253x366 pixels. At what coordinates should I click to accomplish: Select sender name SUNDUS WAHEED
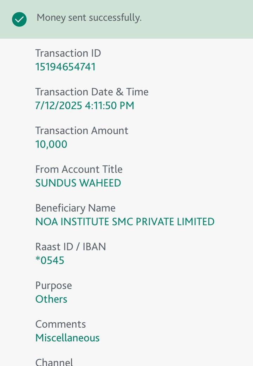click(x=78, y=183)
